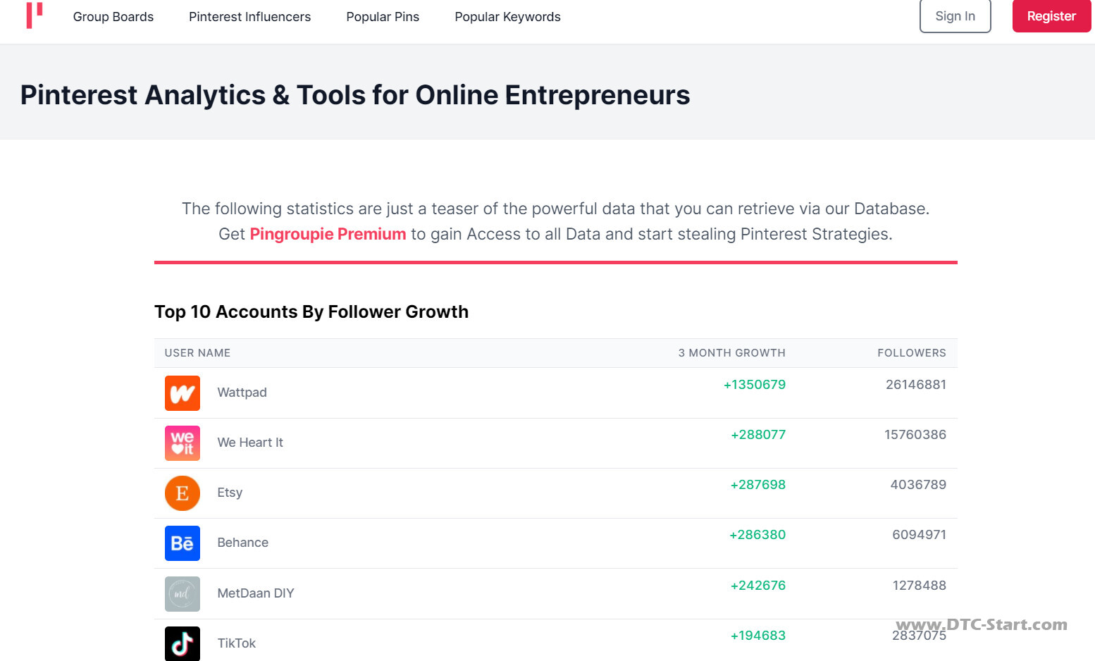Click the MetDaan DIY gray avatar
This screenshot has height=661, width=1095.
pos(182,594)
